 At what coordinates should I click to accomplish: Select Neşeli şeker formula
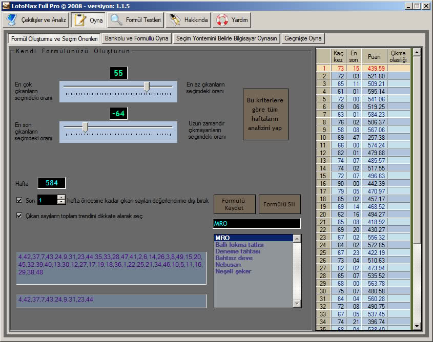click(x=254, y=271)
